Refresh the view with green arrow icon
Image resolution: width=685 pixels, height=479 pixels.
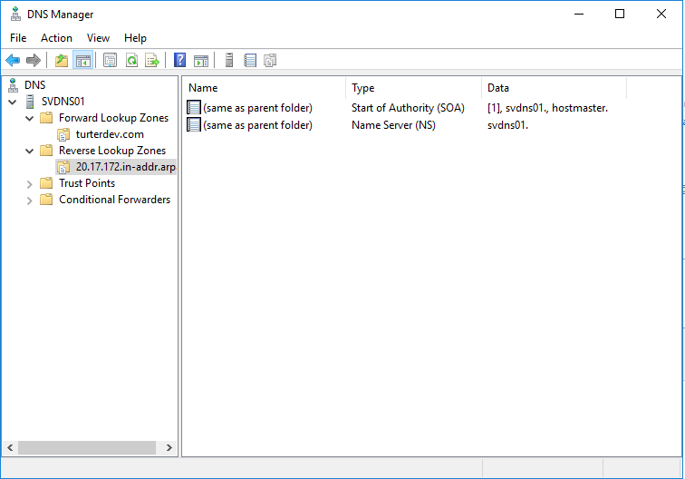131,61
